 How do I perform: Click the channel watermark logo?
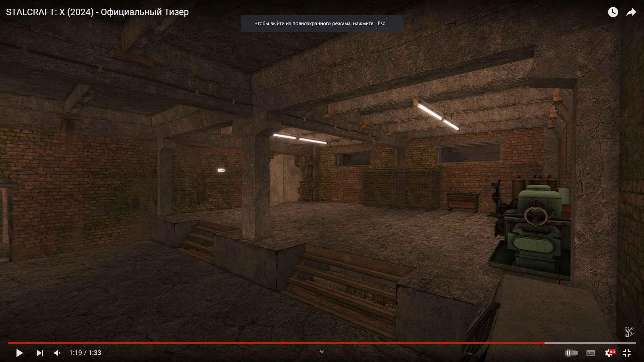coord(629,331)
